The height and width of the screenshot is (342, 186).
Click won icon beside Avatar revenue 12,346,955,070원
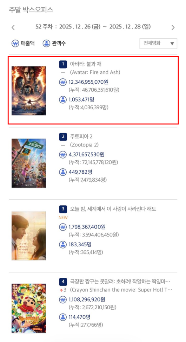pos(63,83)
